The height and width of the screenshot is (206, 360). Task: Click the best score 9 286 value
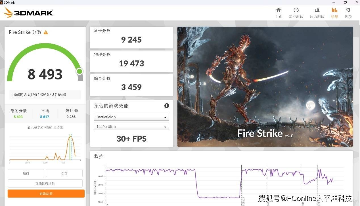71,117
